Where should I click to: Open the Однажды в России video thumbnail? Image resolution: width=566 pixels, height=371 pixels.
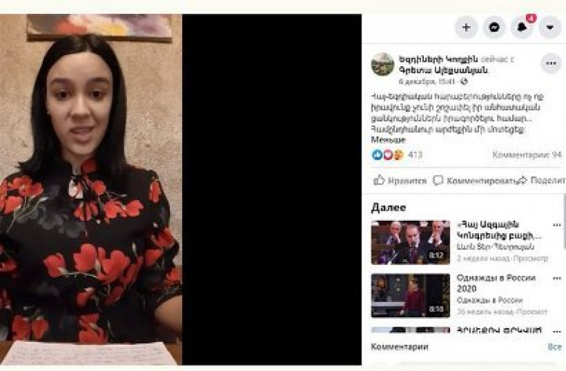(411, 296)
